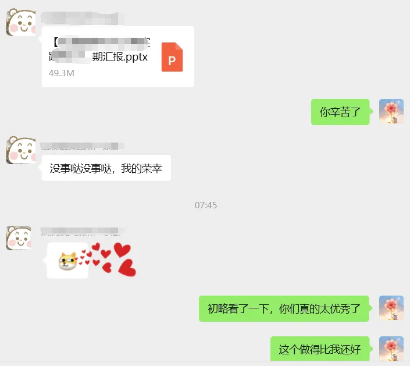The width and height of the screenshot is (410, 366).
Task: Click the flower avatar next to 你辛苦了
Action: click(x=391, y=111)
